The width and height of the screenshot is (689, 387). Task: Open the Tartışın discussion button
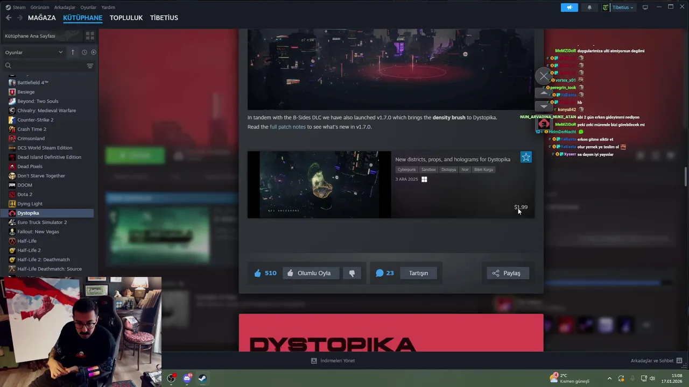click(418, 273)
